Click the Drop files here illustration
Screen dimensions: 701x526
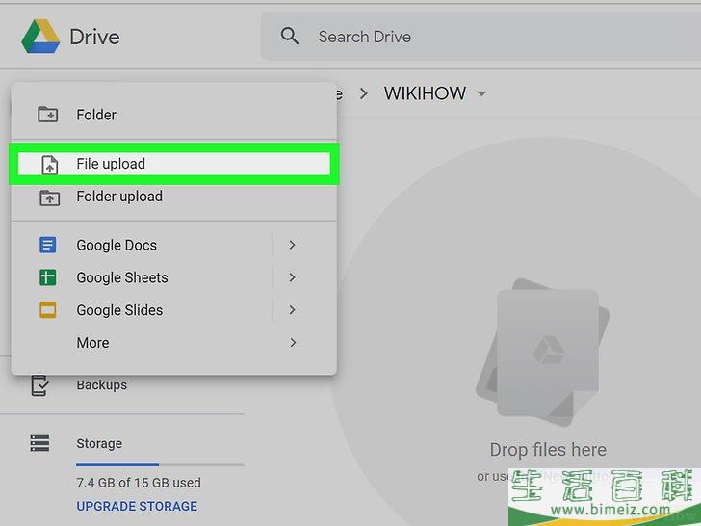pos(543,353)
